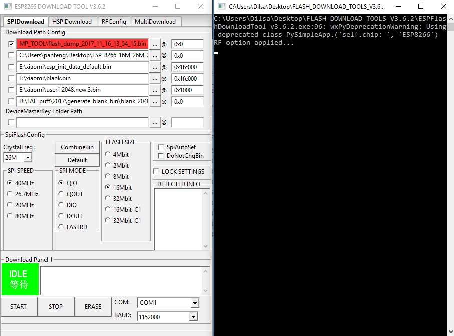Click the green IDLE status indicator
Viewport: 454px width, 336px height.
click(x=20, y=280)
